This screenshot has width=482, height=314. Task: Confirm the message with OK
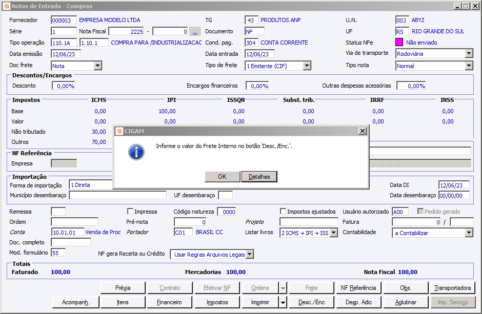tap(222, 177)
